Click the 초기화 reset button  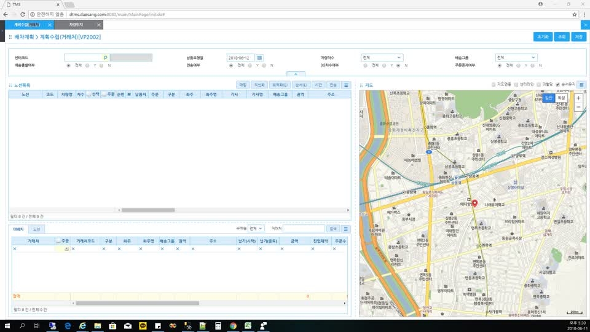coord(543,37)
